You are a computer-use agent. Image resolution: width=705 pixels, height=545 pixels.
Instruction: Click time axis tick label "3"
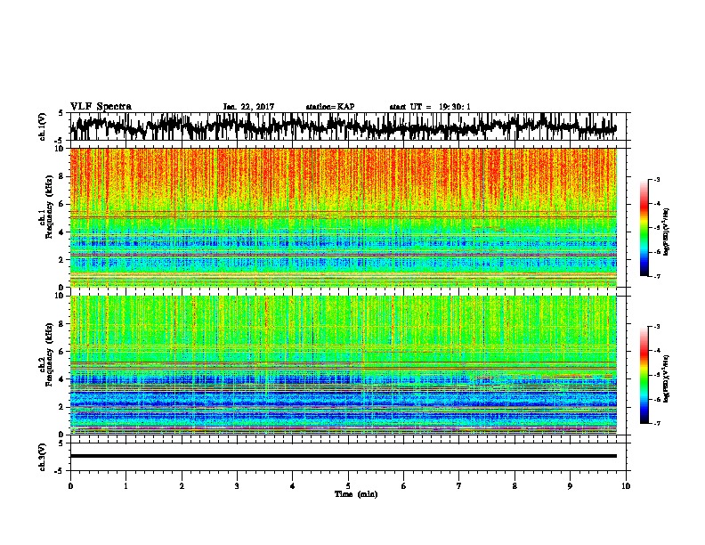tap(237, 486)
